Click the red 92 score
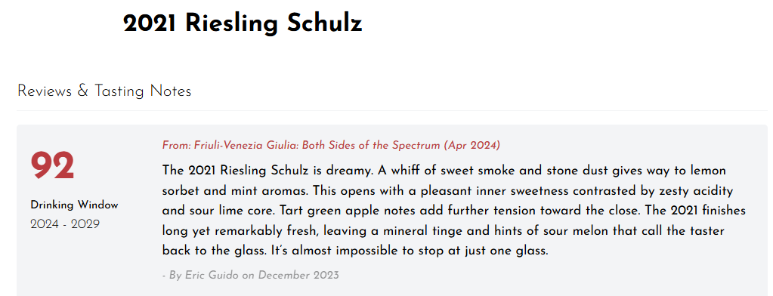This screenshot has width=773, height=296. (52, 166)
